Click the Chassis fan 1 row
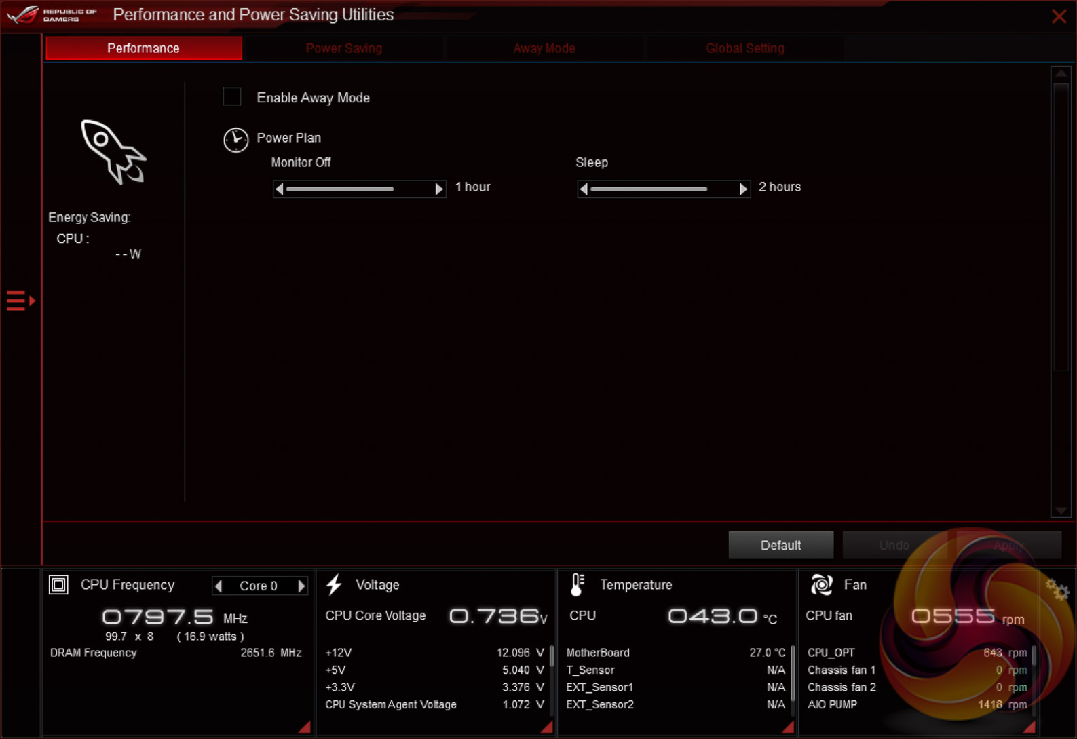This screenshot has height=739, width=1077. pos(917,670)
